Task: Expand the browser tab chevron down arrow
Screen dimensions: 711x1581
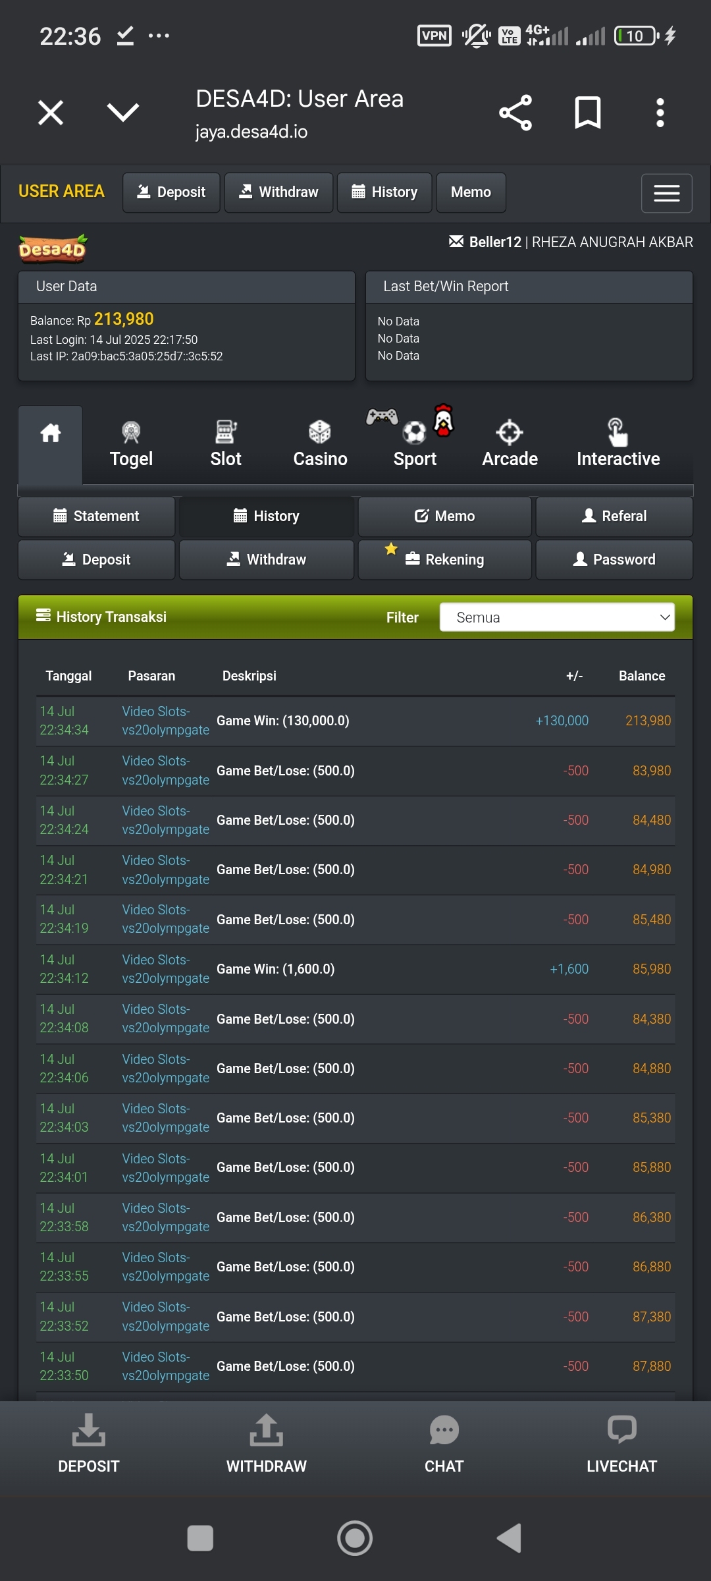Action: pos(123,113)
